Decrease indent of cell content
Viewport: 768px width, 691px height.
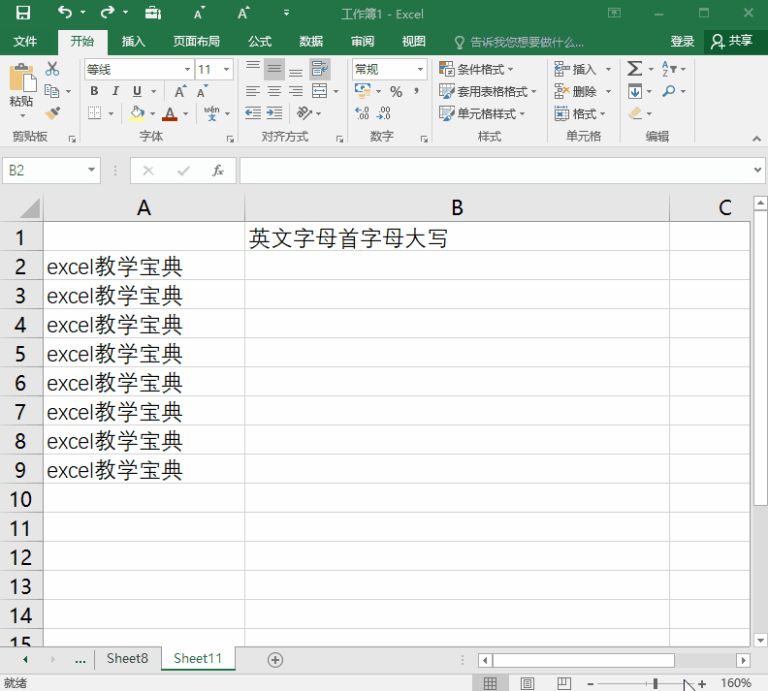(253, 113)
